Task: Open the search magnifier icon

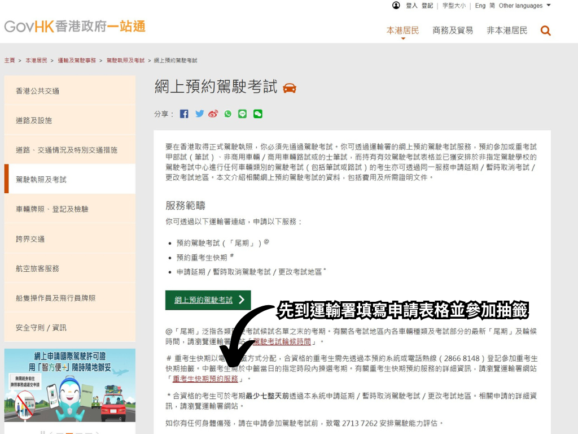Action: coord(546,31)
